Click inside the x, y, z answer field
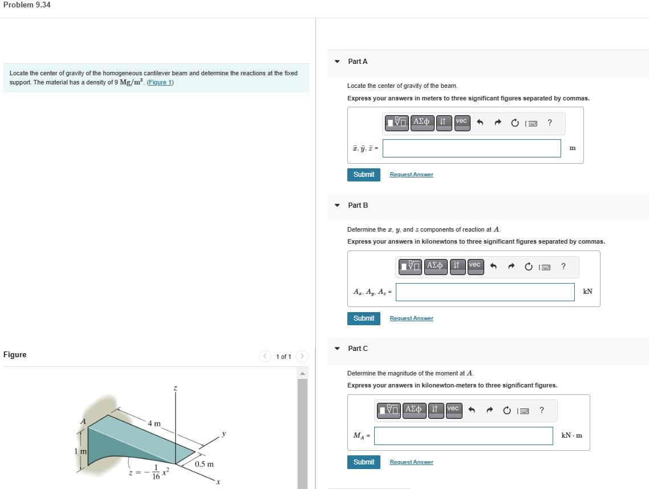649x489 pixels. coord(471,148)
